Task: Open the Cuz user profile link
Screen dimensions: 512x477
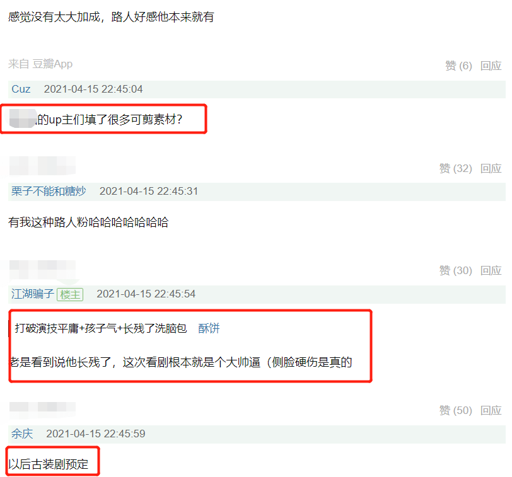Action: (21, 89)
